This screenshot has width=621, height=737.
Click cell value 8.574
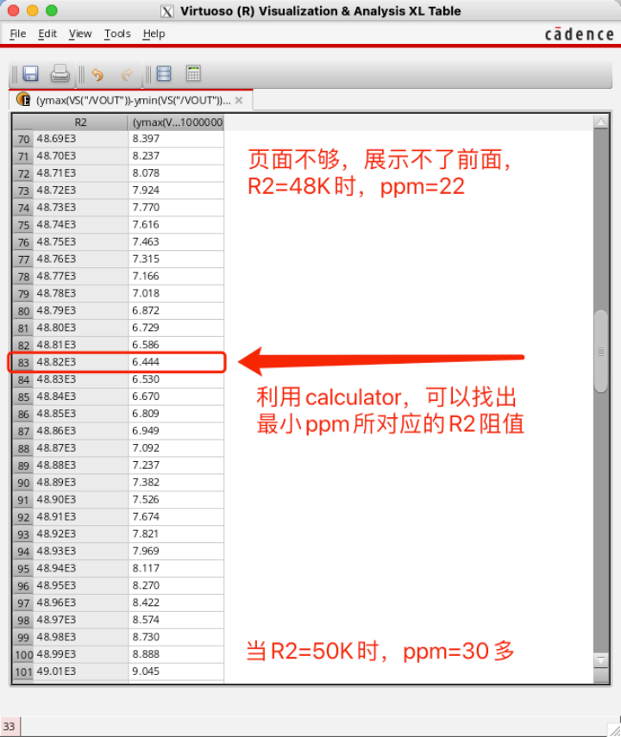click(x=177, y=620)
